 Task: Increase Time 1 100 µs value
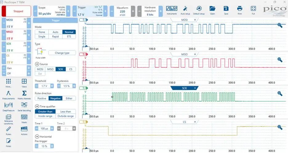click(52, 129)
